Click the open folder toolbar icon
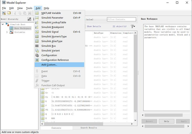Image resolution: width=192 pixels, height=134 pixels. coord(9,13)
